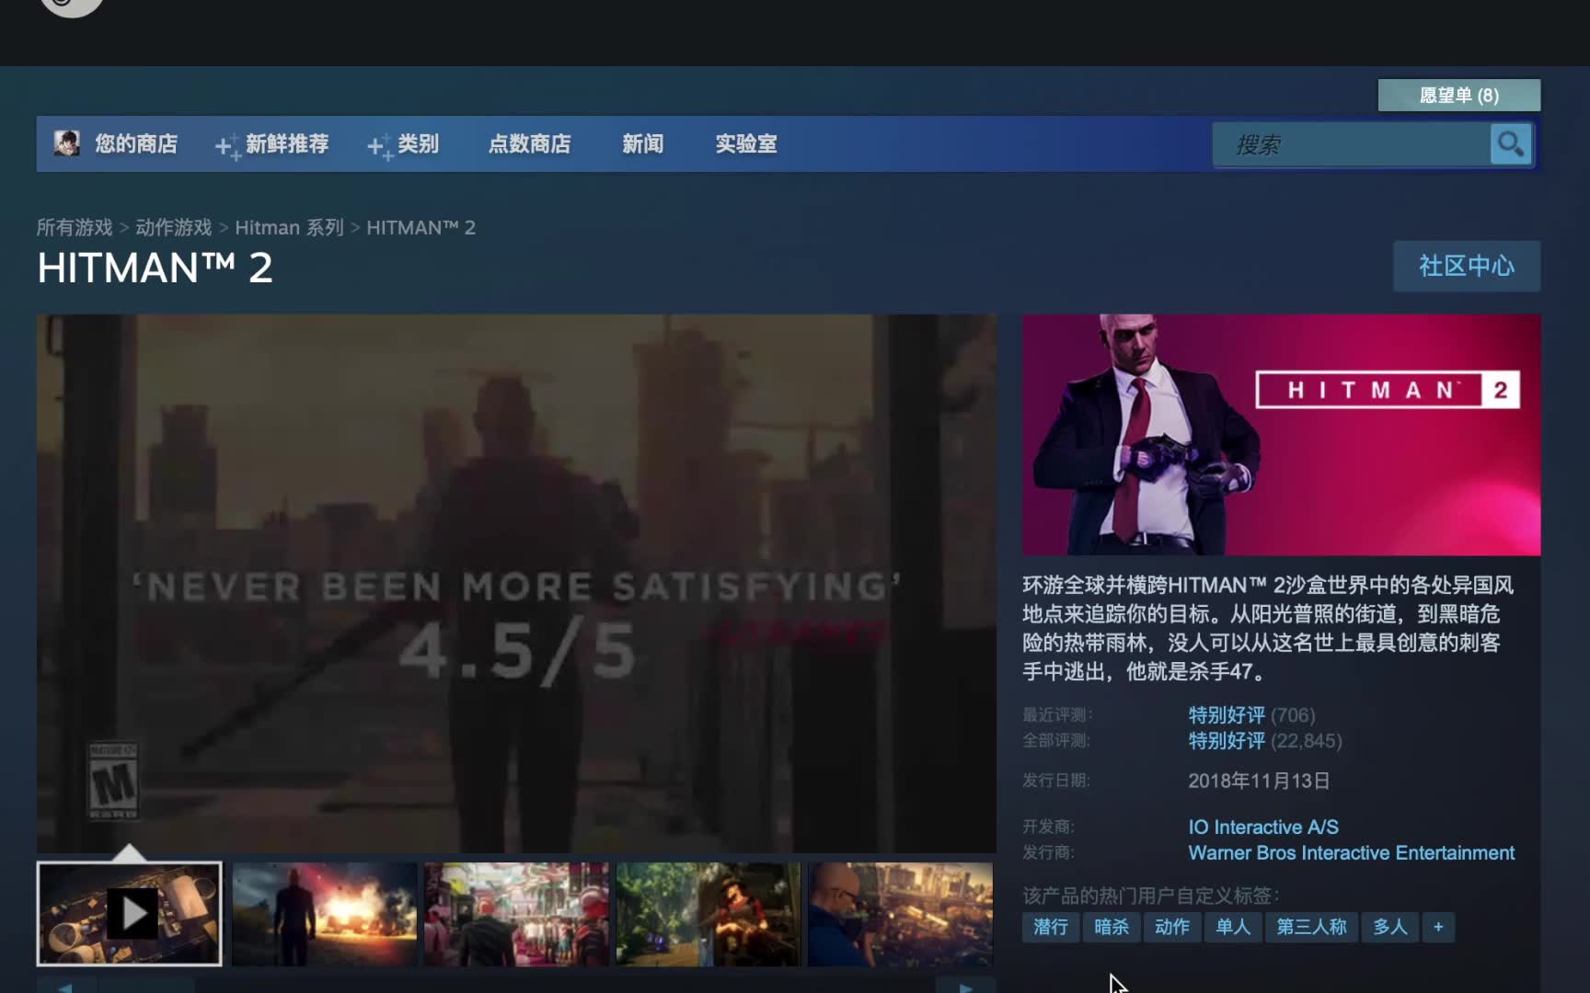This screenshot has width=1590, height=993.
Task: Click the plus button to add tags
Action: tap(1438, 927)
